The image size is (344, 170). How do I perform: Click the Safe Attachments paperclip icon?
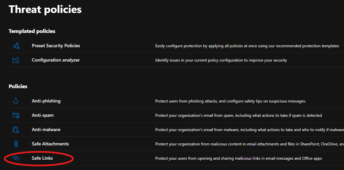point(16,144)
